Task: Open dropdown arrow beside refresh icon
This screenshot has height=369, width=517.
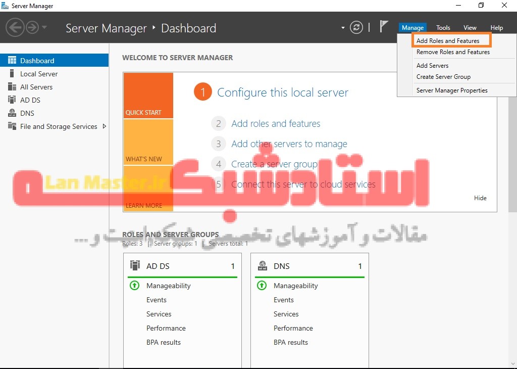Action: click(x=343, y=28)
